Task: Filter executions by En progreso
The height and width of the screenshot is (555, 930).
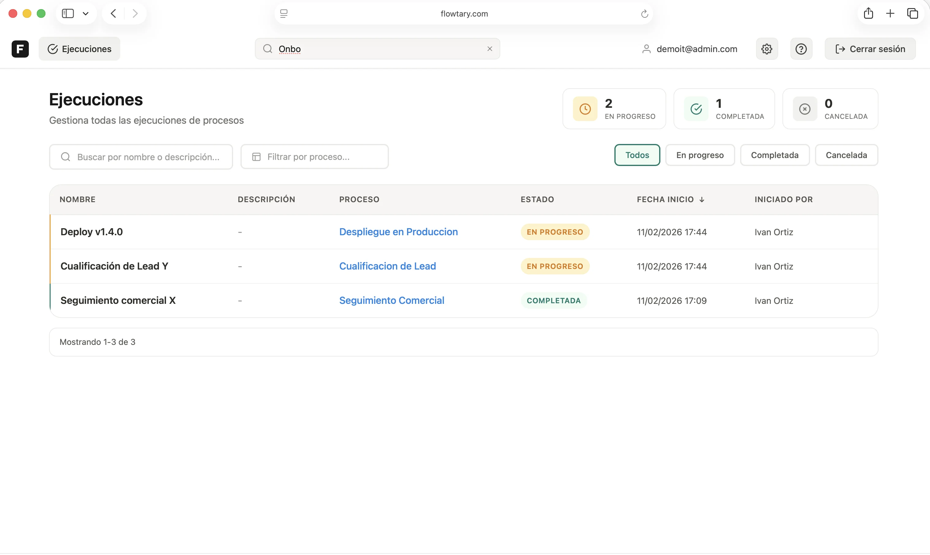Action: [x=700, y=155]
